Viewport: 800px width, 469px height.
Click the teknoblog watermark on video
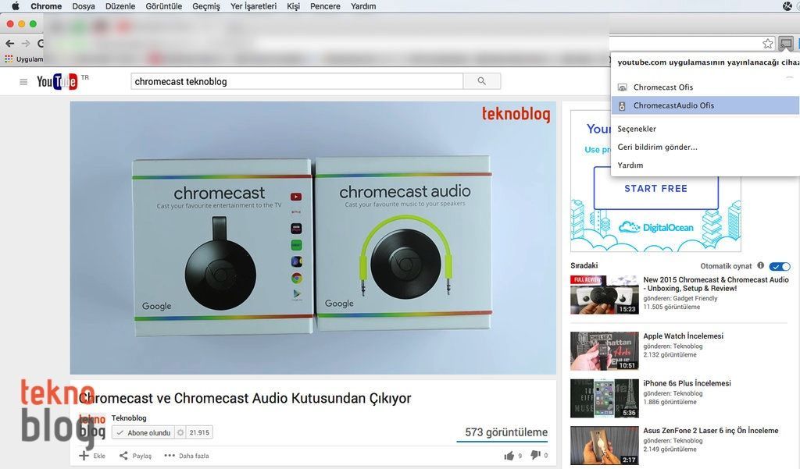[516, 114]
